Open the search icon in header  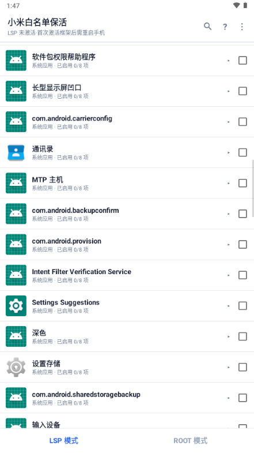207,27
